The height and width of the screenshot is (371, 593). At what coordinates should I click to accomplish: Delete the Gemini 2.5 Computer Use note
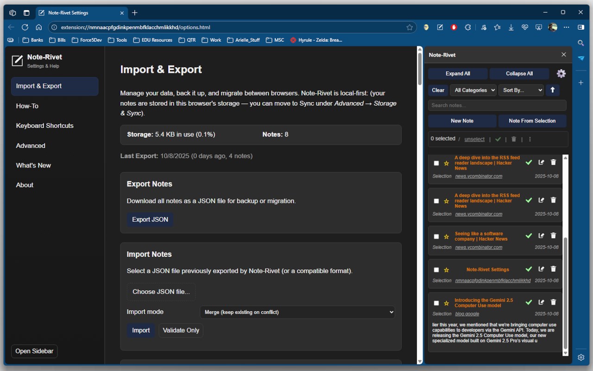click(x=553, y=302)
